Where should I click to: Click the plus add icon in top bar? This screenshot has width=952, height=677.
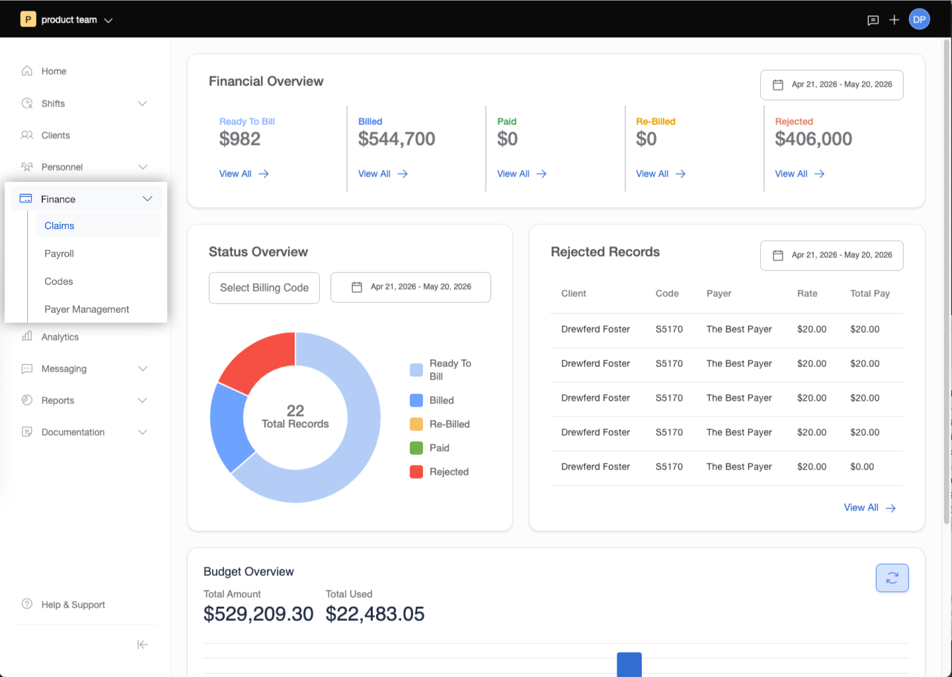click(x=894, y=20)
